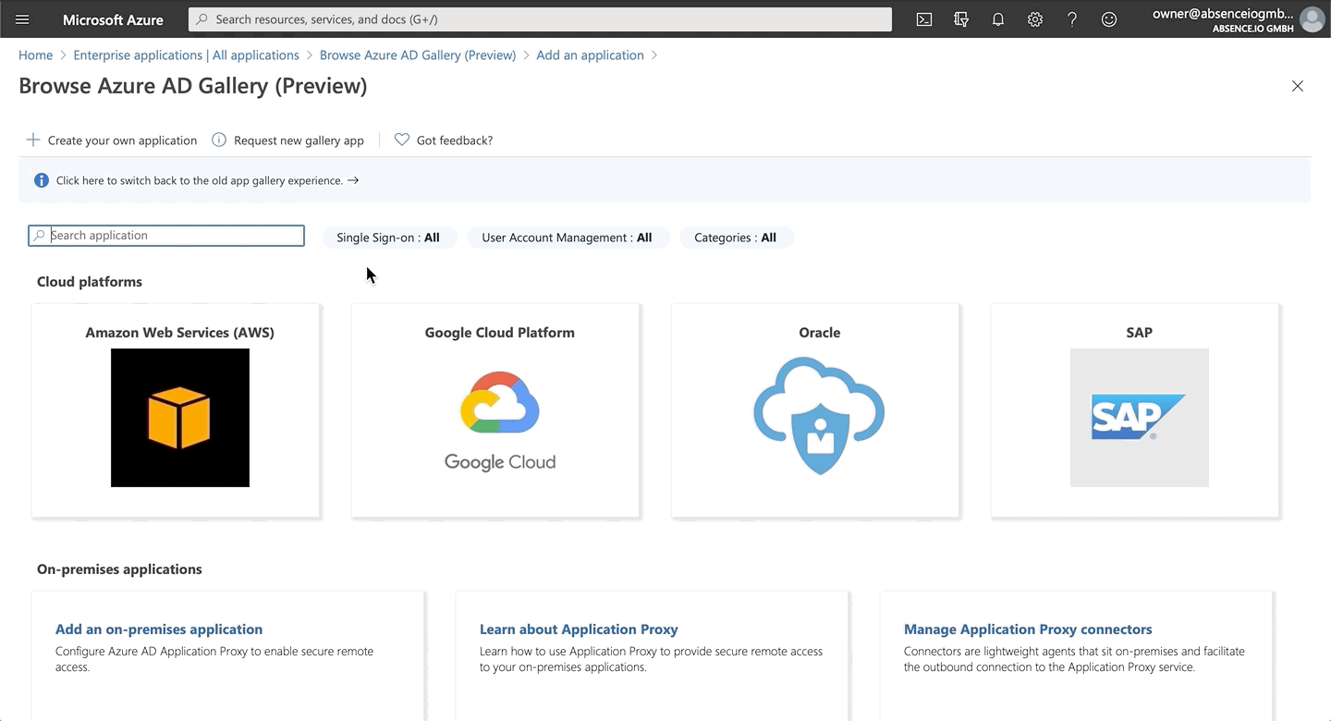Open the notifications bell
Screen dimensions: 1331x721
(998, 19)
